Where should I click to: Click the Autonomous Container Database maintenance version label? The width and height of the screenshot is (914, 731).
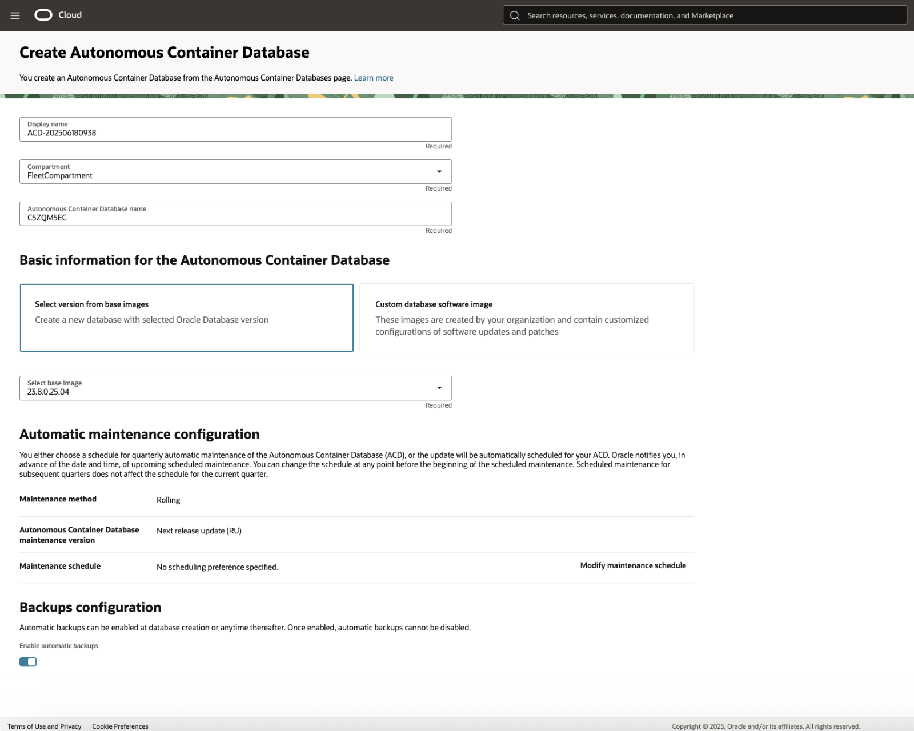click(79, 535)
